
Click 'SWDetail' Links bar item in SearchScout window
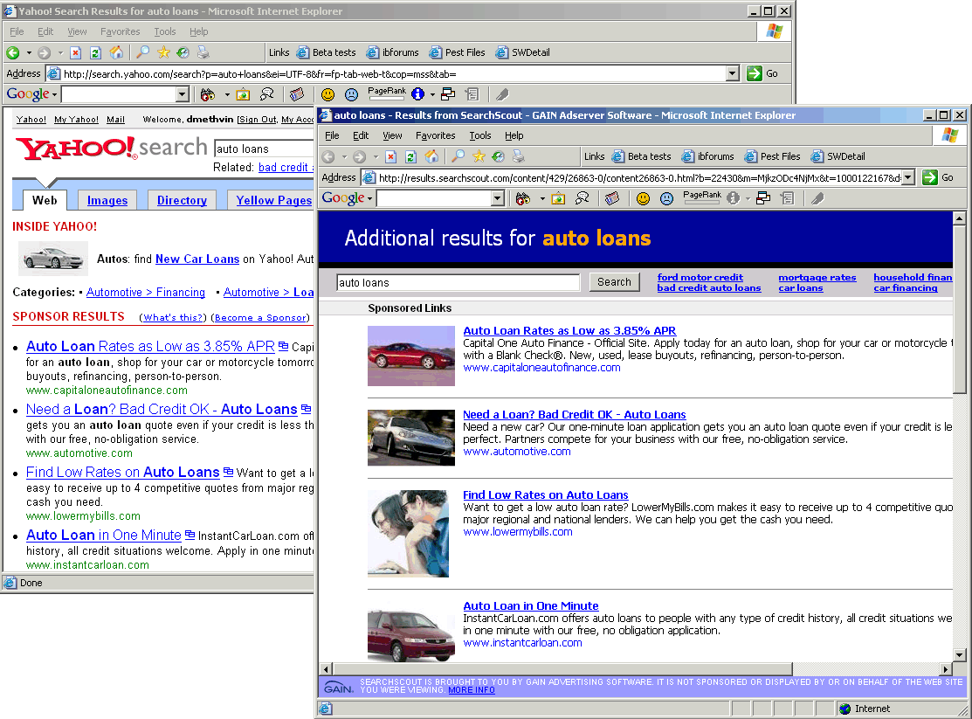838,156
